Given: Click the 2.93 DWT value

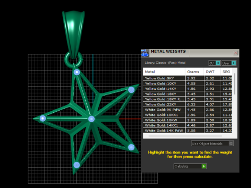Looking at the screenshot, I should 210,89.
